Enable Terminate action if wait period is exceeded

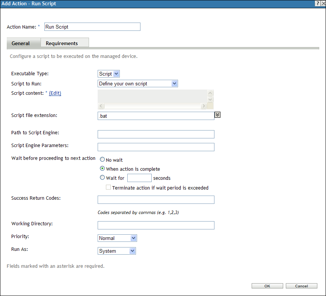click(x=108, y=187)
